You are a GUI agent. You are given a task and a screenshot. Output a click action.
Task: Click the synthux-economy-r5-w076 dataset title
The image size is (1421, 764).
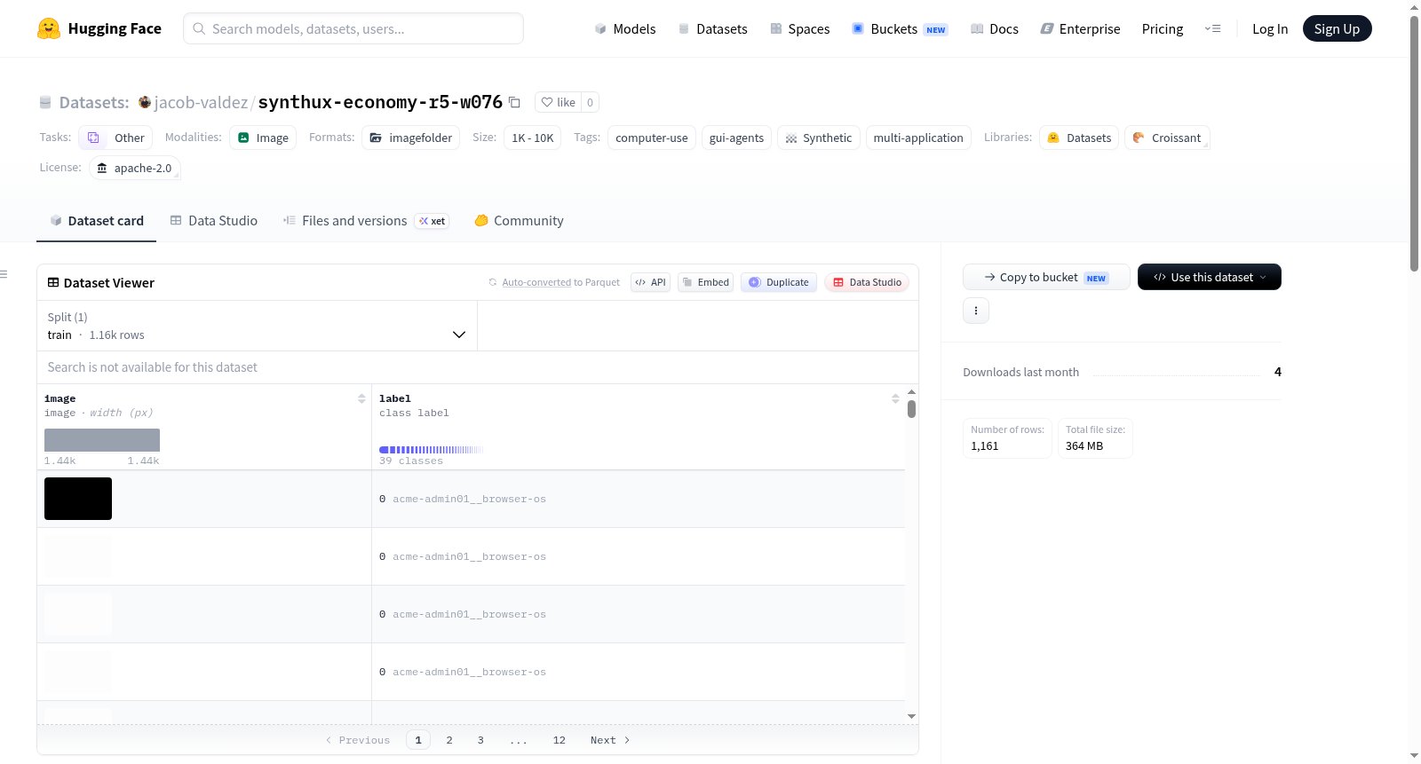[380, 102]
